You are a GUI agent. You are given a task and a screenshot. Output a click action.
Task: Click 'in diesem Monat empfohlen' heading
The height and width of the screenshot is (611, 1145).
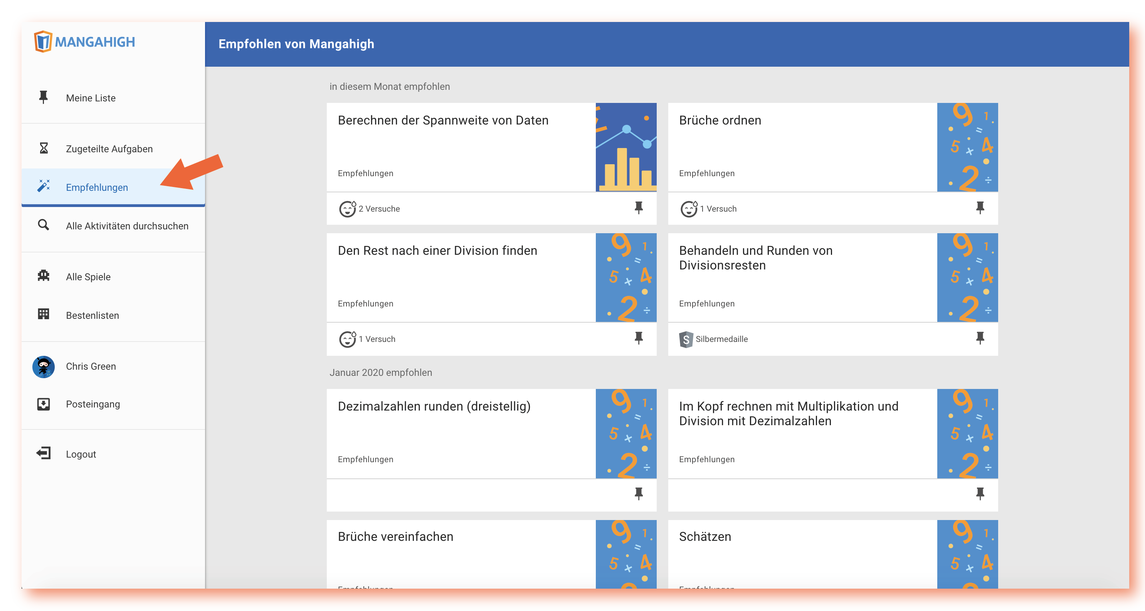[389, 86]
